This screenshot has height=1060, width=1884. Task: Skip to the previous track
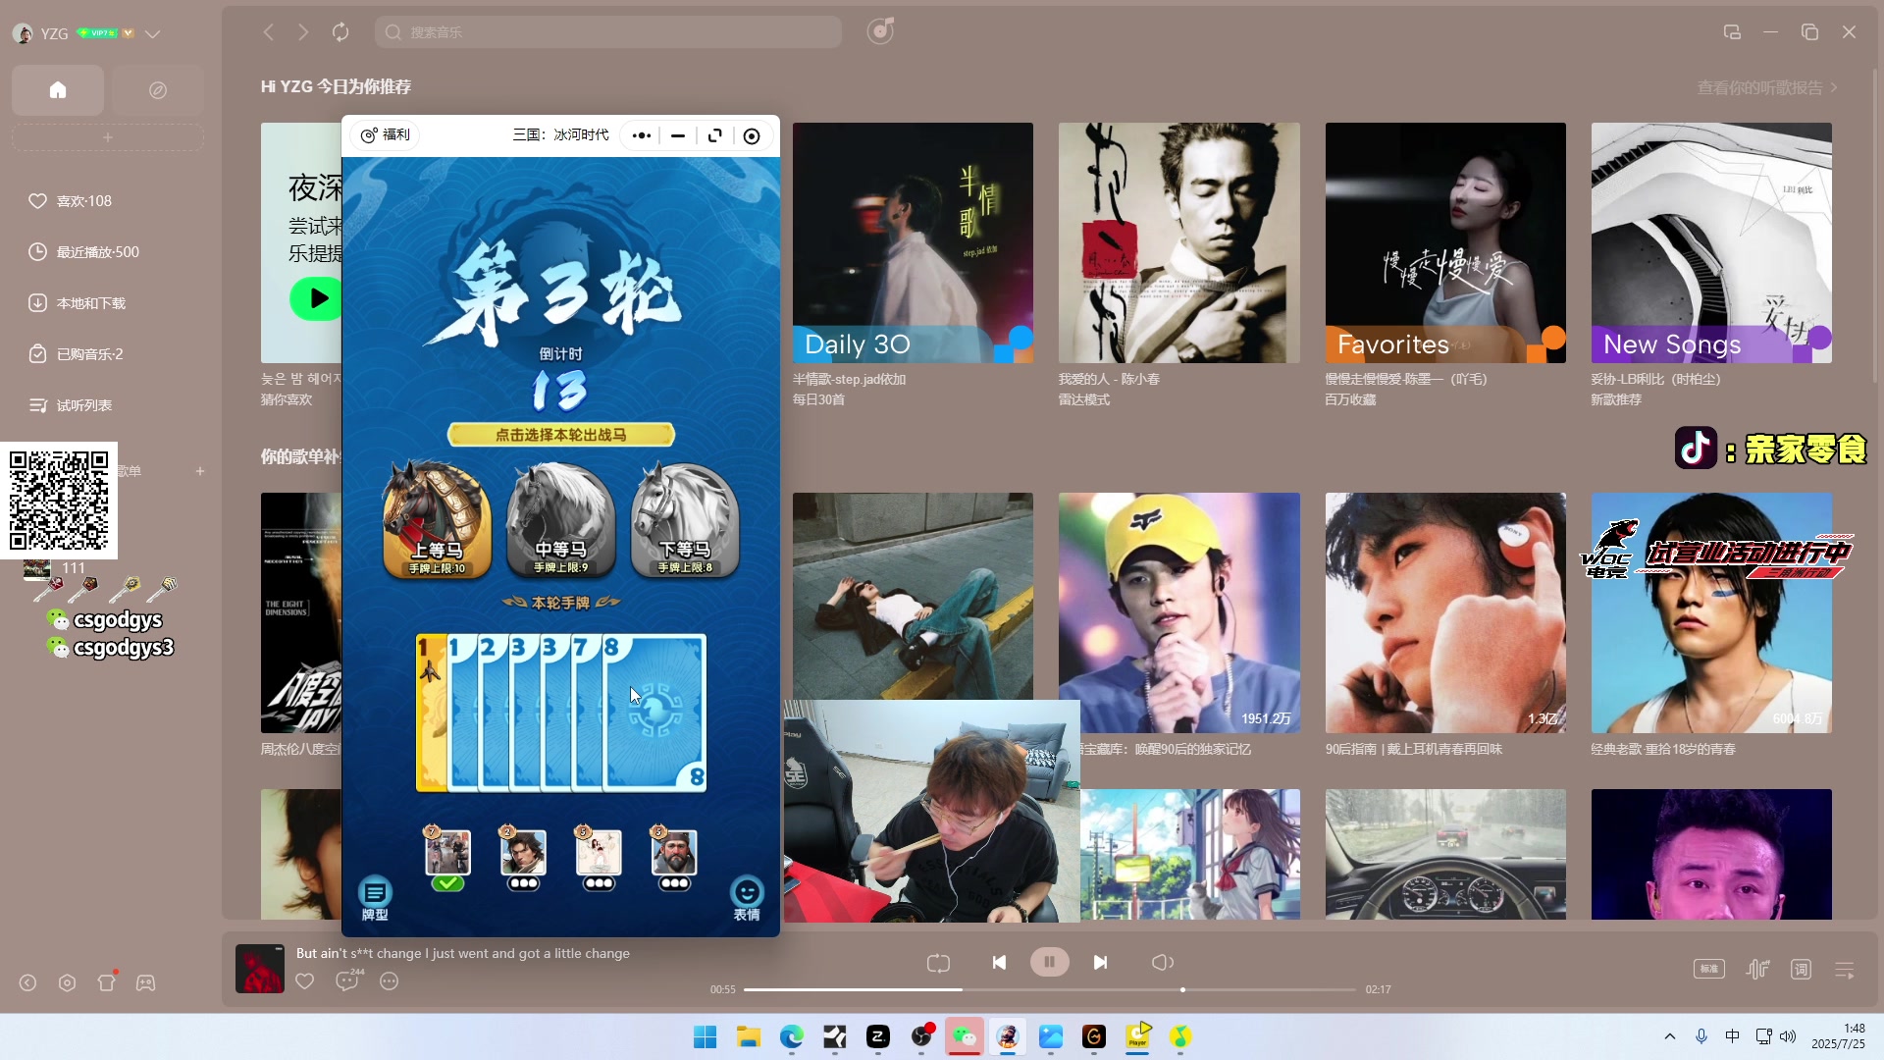point(999,963)
